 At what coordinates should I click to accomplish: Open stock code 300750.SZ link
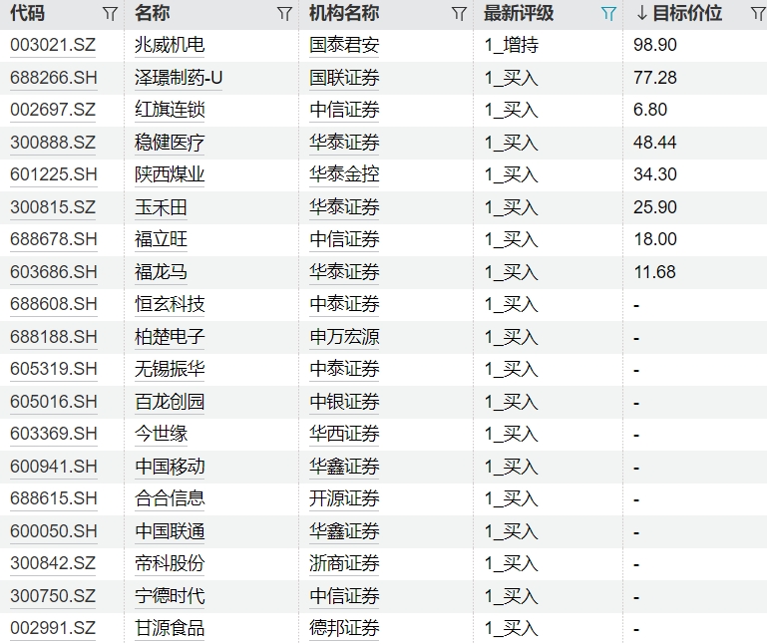[53, 595]
